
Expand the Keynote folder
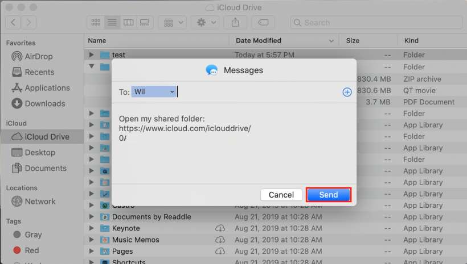92,228
